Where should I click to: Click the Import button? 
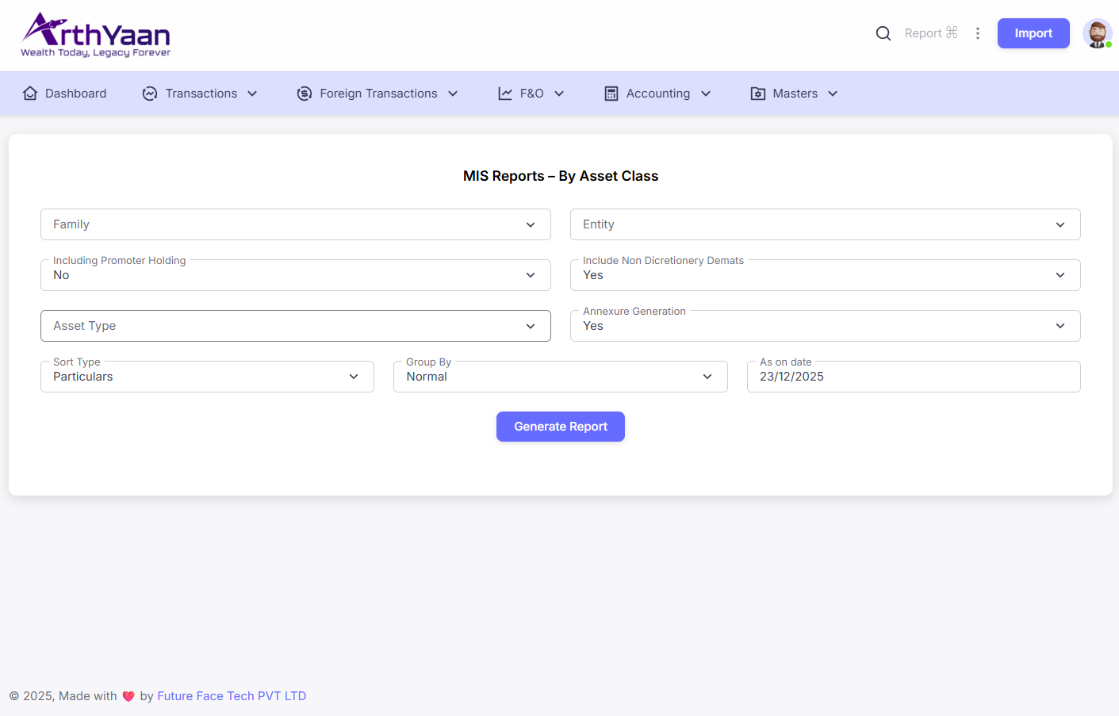click(x=1033, y=33)
